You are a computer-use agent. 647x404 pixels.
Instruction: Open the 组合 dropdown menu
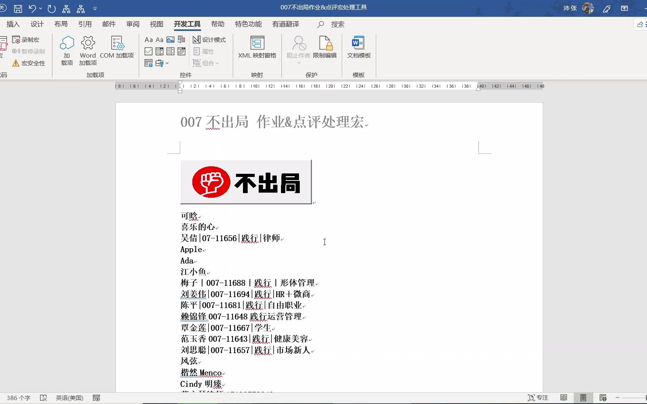pos(207,63)
